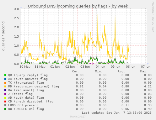Screen dimensions: 156x120
Task: Click RD flag average value 0.80
Action: tap(125, 86)
